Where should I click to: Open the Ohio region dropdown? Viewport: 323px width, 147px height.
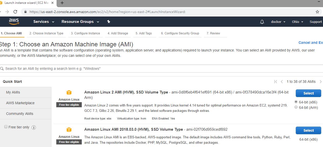click(x=298, y=22)
